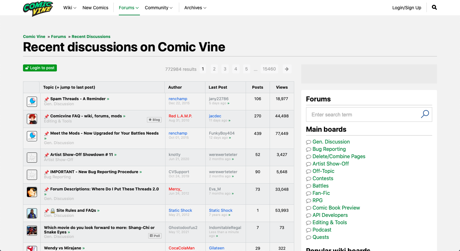The image size is (460, 251).
Task: Click Recent Discussions breadcrumb link
Action: coord(91,36)
